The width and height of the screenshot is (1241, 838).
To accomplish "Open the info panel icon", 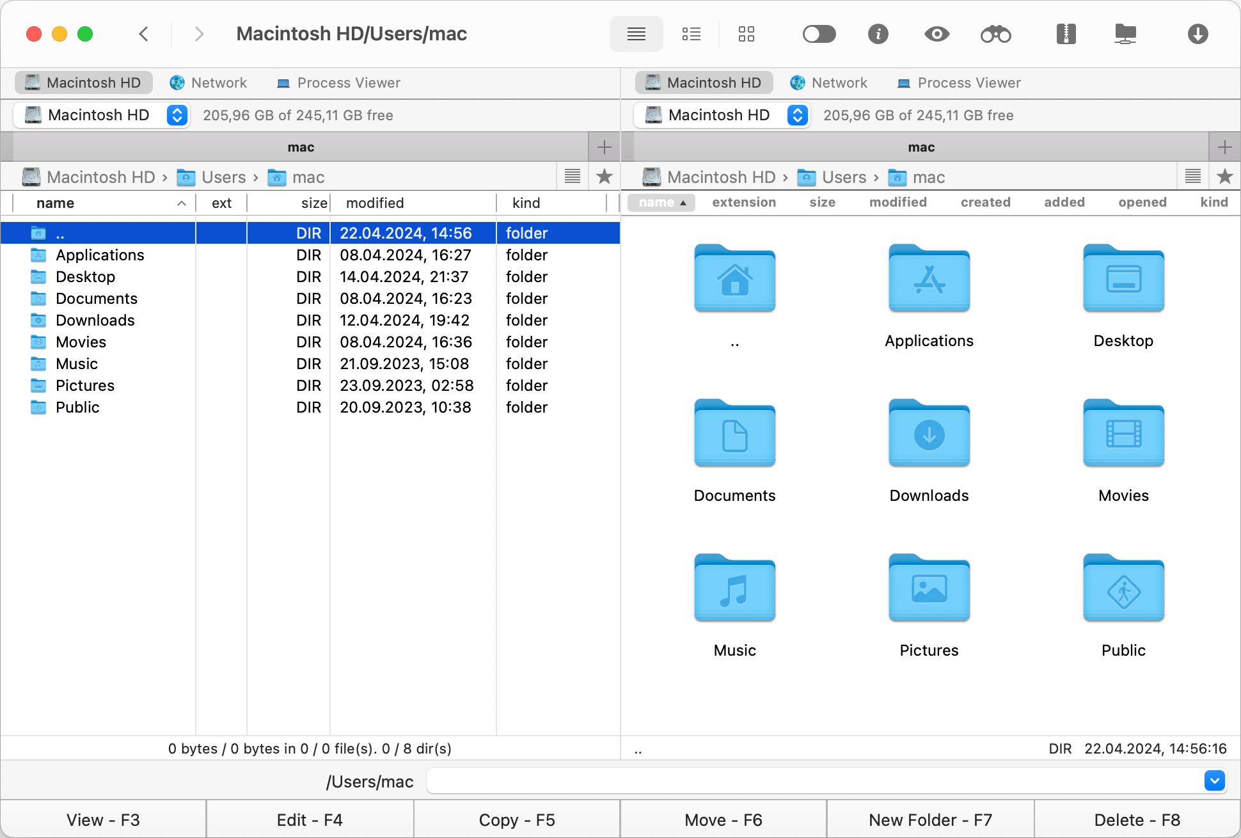I will click(877, 34).
